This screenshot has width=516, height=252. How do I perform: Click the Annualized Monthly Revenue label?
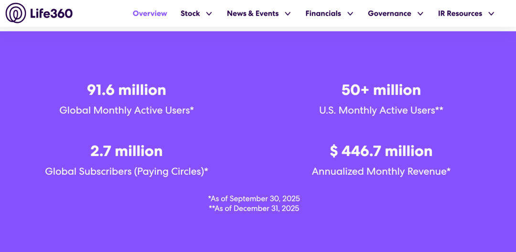pyautogui.click(x=381, y=171)
